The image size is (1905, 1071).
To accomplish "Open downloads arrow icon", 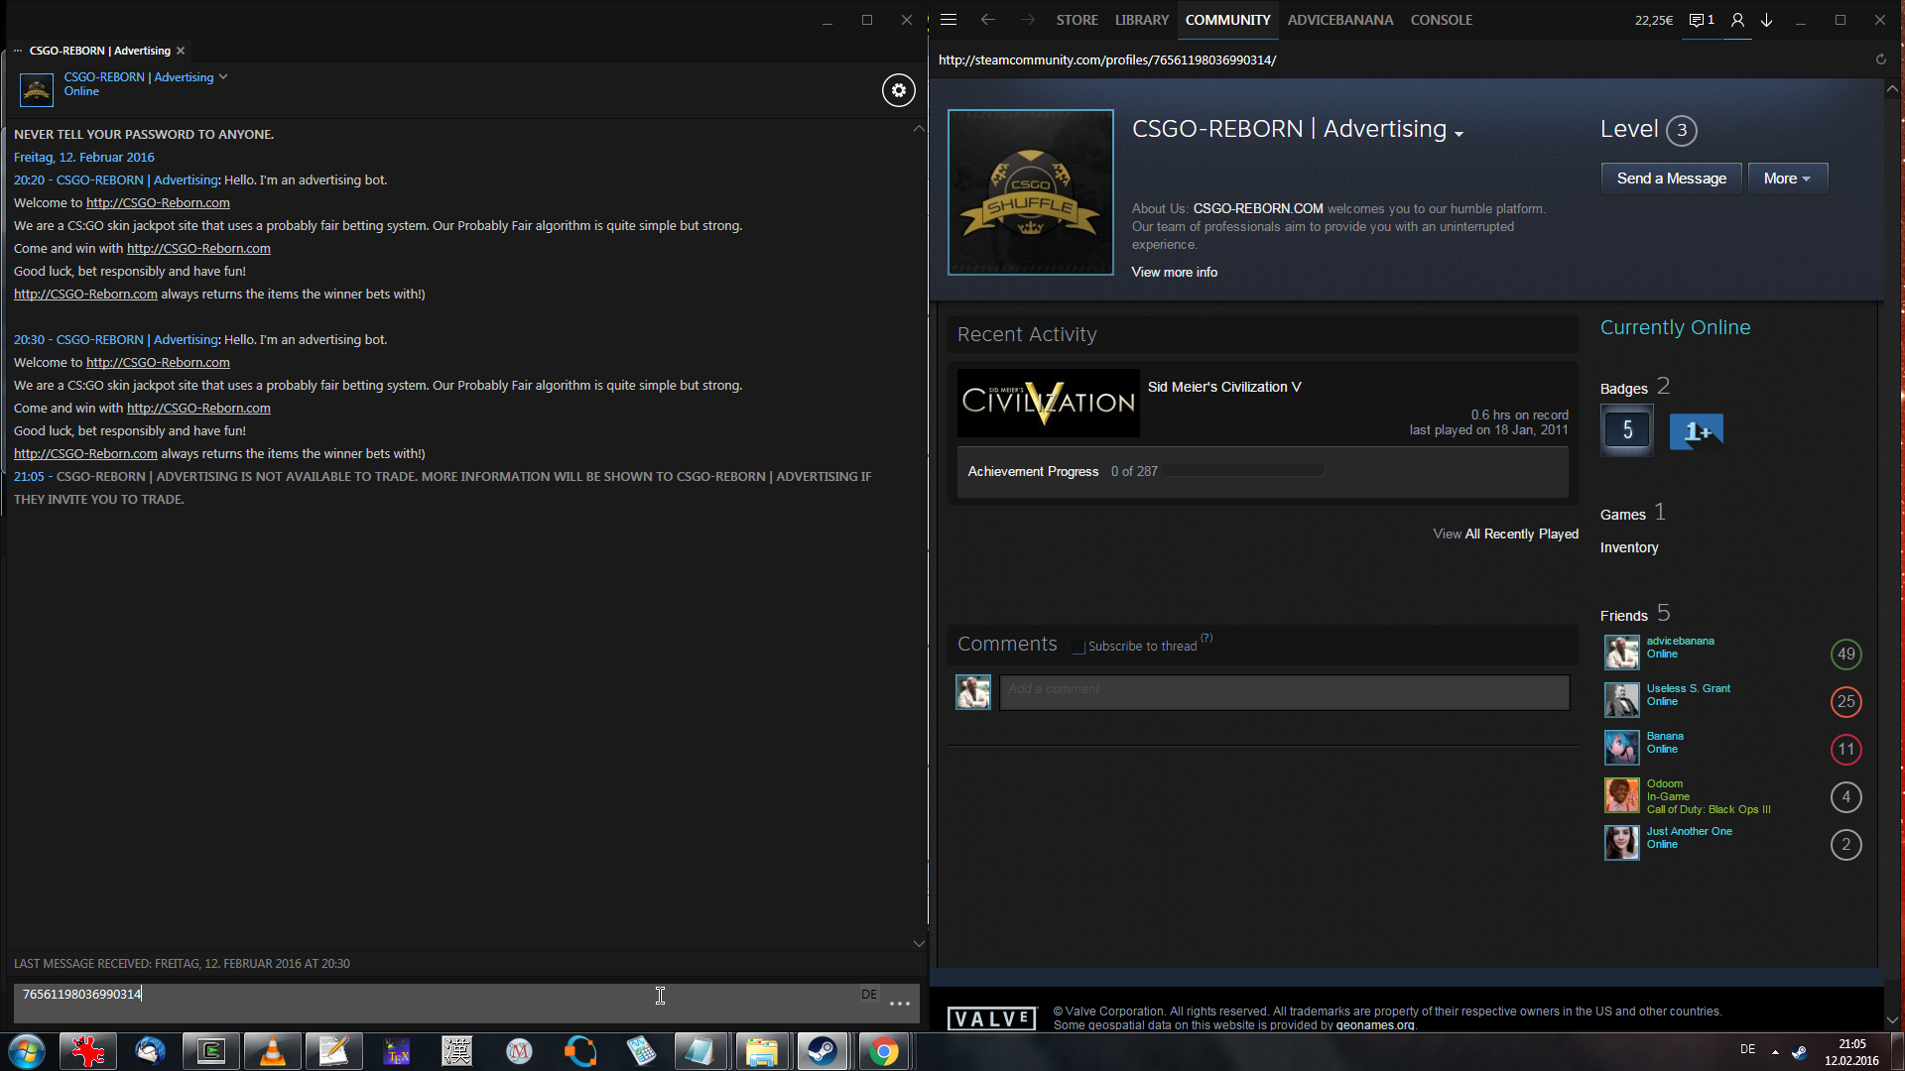I will 1767,20.
